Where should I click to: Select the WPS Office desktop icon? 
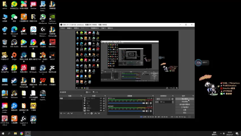coord(43,82)
